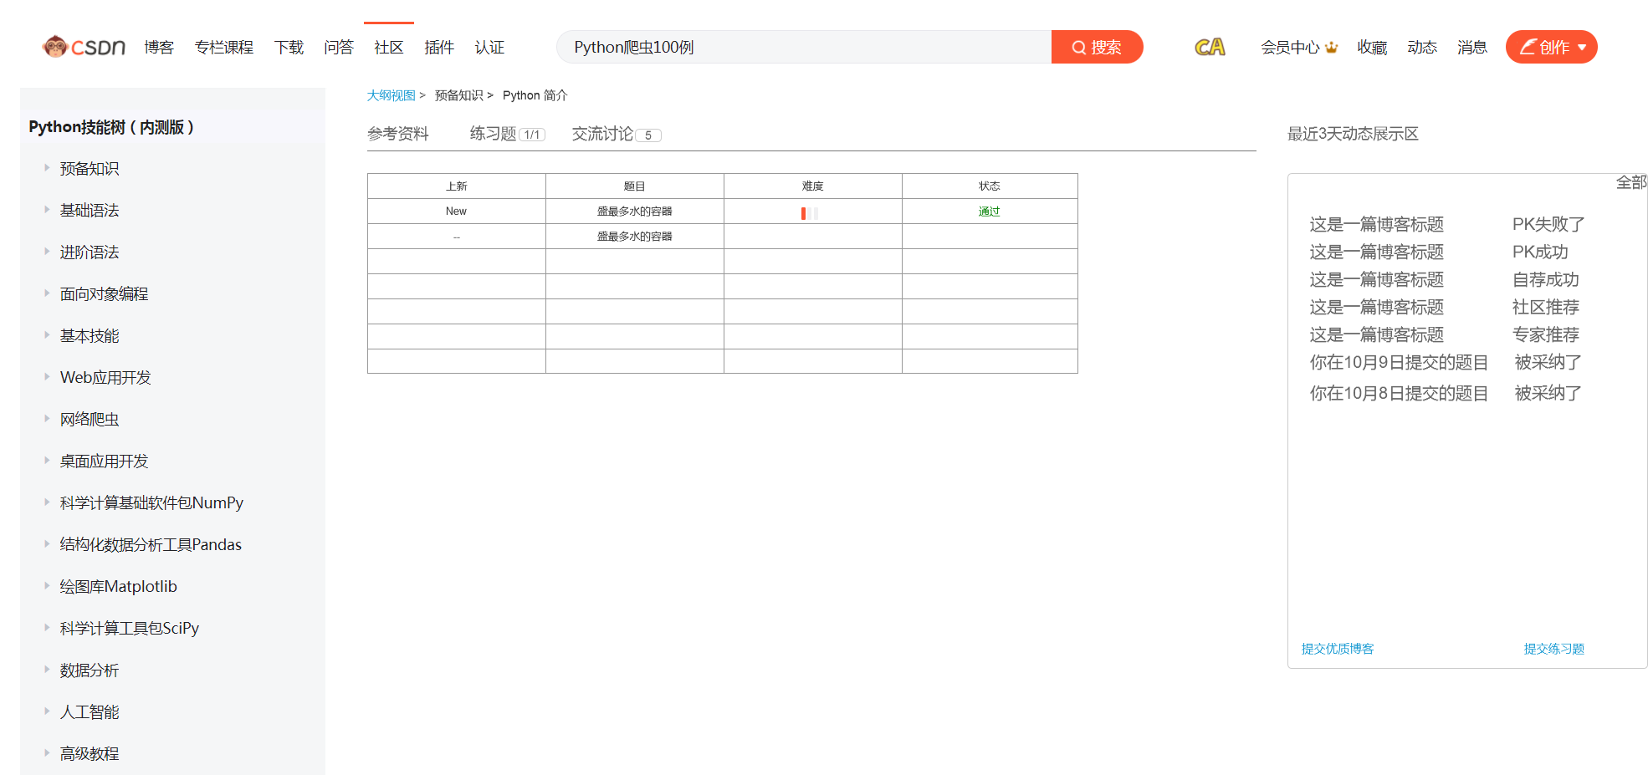Image resolution: width=1648 pixels, height=775 pixels.
Task: Go to 会员中心
Action: (x=1291, y=48)
